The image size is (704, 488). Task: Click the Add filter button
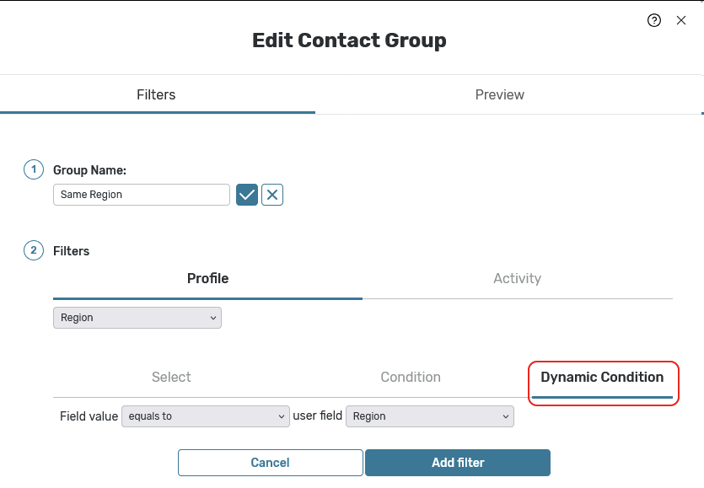[x=458, y=463]
